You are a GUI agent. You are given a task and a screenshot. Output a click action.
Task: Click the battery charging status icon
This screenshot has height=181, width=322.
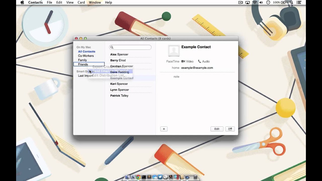point(283,2)
